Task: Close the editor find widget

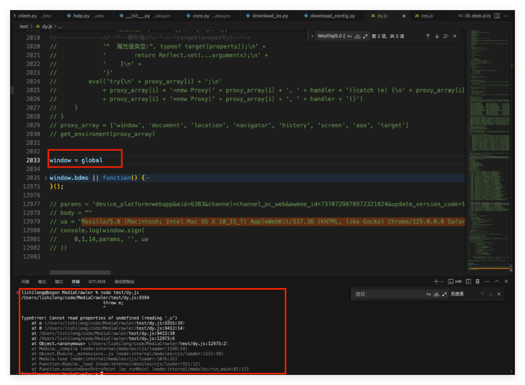Action: pyautogui.click(x=455, y=36)
